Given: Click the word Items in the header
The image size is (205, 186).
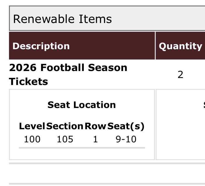Looking at the screenshot, I should (x=95, y=19).
